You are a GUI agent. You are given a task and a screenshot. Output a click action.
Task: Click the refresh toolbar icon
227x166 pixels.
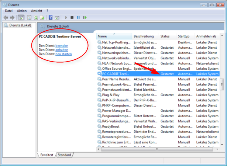tap(36, 17)
